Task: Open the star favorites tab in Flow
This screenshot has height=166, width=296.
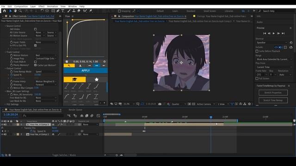Action: (x=97, y=79)
